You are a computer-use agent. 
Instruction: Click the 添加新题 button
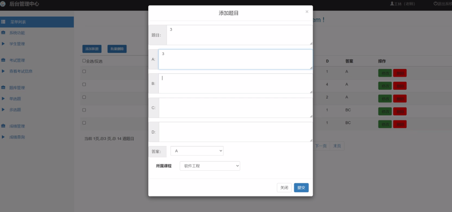coord(92,49)
